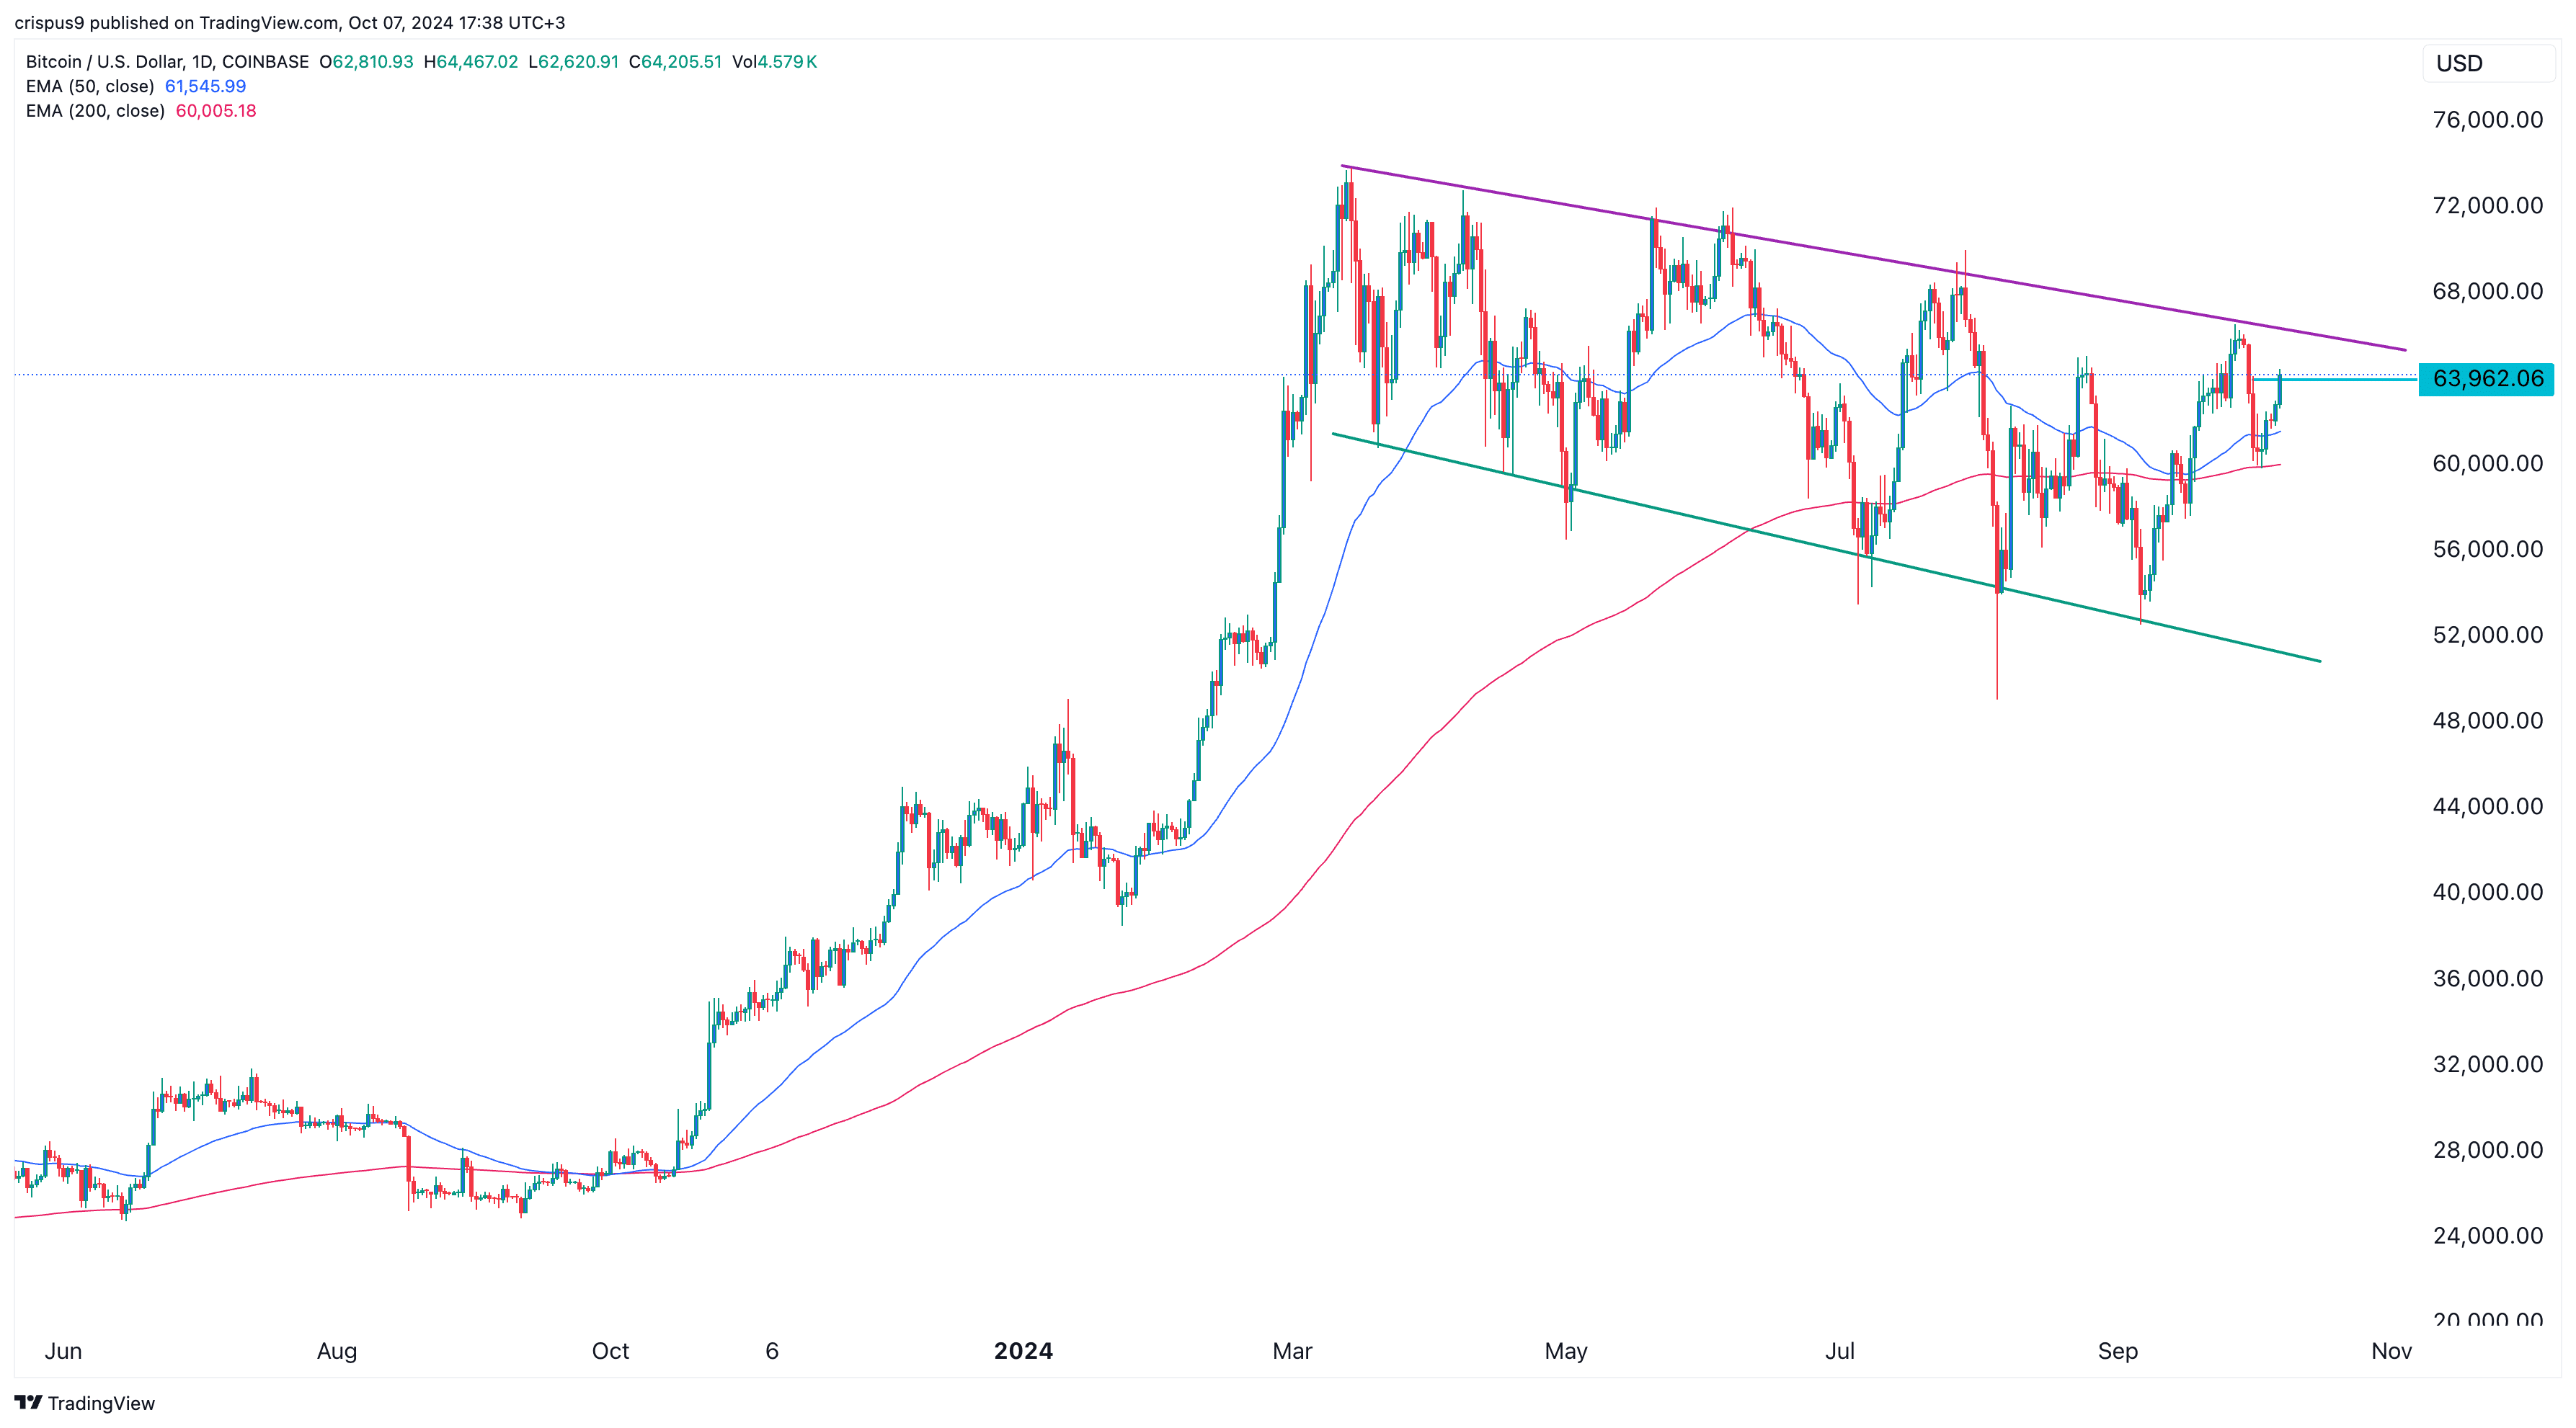
Task: Click the 60,005.18 EMA 200 value
Action: (216, 111)
